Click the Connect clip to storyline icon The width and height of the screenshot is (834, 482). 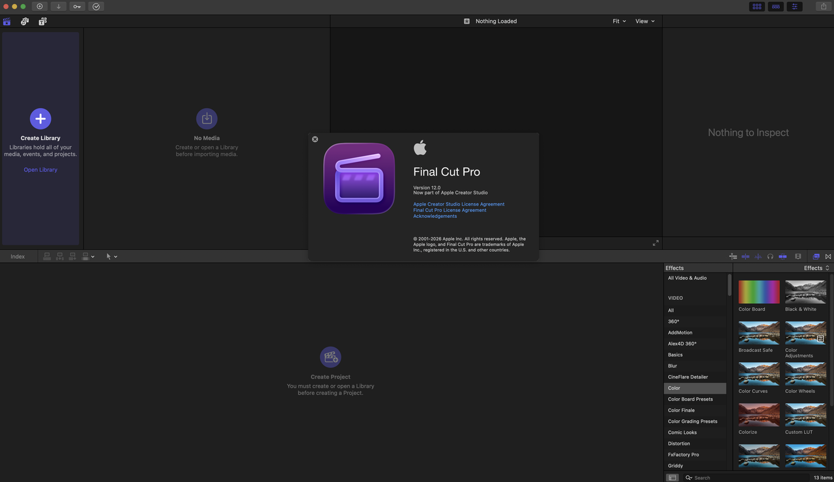[47, 256]
